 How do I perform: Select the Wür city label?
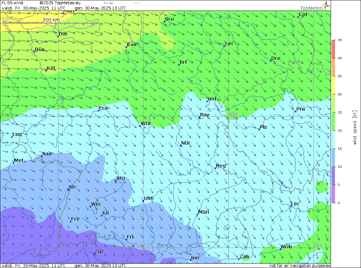click(146, 123)
